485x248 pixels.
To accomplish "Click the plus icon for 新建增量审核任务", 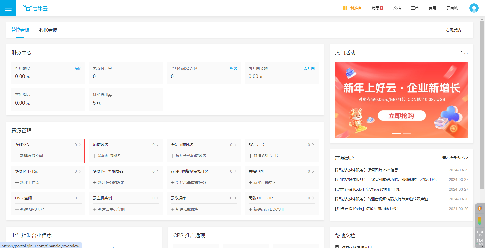I will pos(173,182).
